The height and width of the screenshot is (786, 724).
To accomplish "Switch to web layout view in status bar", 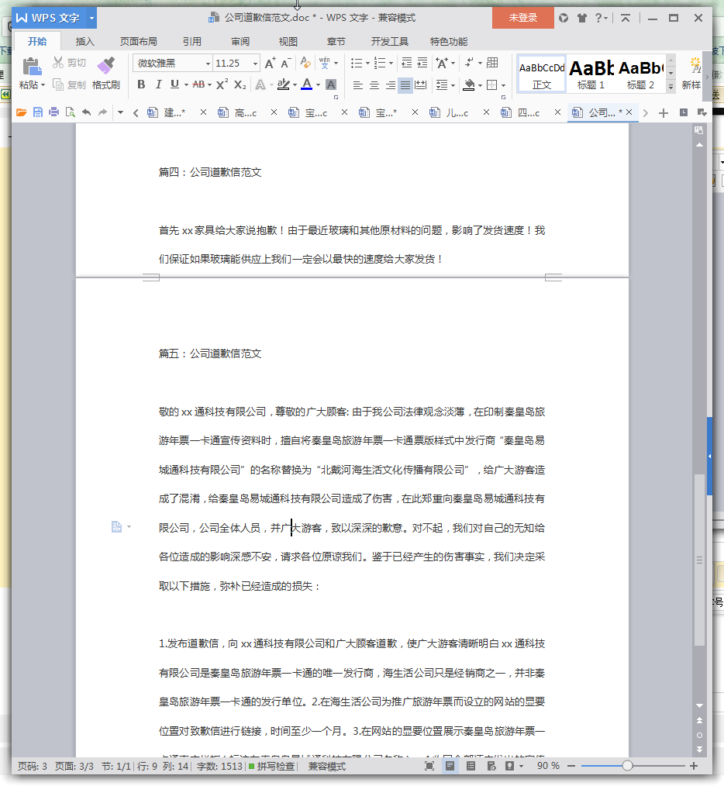I will [x=491, y=765].
